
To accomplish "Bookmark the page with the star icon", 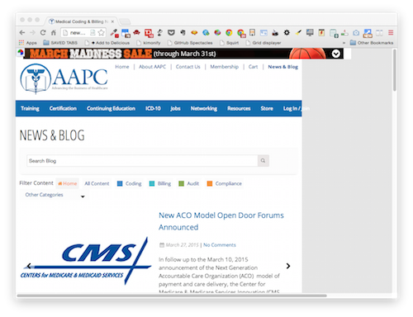I will pos(102,32).
